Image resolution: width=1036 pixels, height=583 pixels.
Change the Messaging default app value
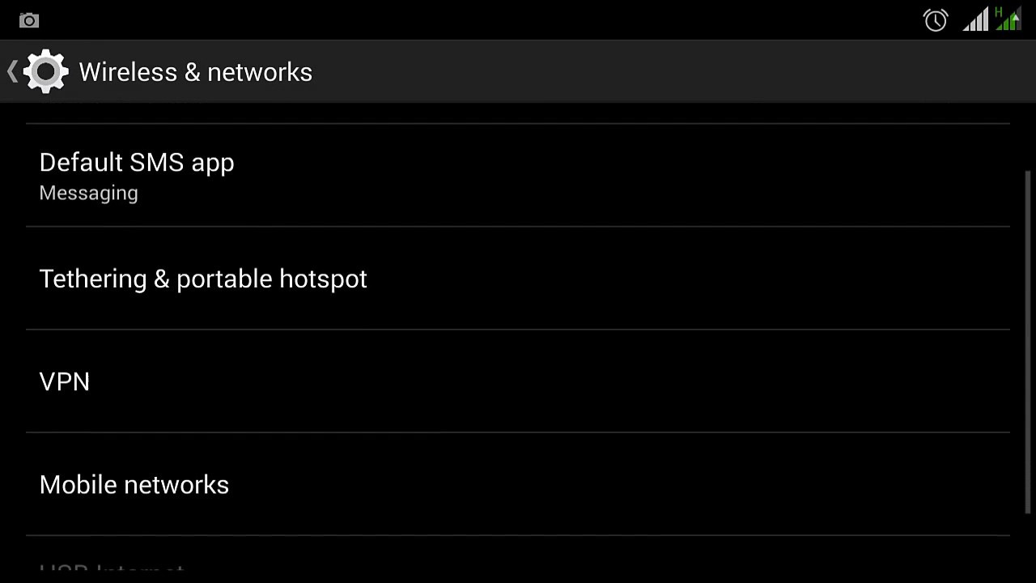pyautogui.click(x=88, y=194)
